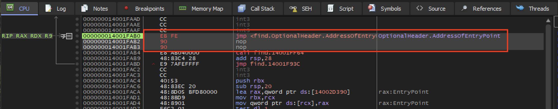This screenshot has width=558, height=109.
Task: Toggle breakpoint dot at 000000014001FACA
Action: click(x=77, y=92)
